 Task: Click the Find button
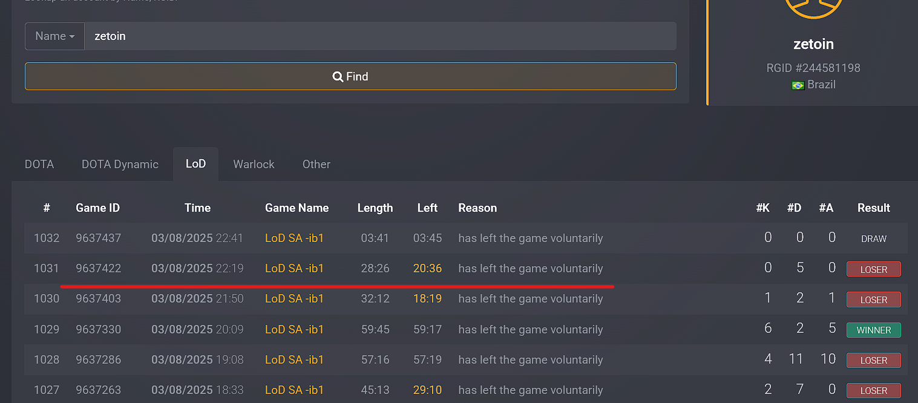coord(350,76)
